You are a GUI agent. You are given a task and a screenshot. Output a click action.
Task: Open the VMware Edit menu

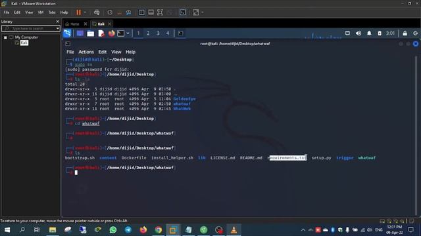click(x=17, y=12)
